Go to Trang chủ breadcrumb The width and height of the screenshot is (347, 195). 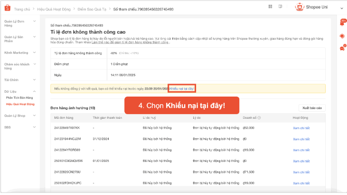tap(22, 9)
